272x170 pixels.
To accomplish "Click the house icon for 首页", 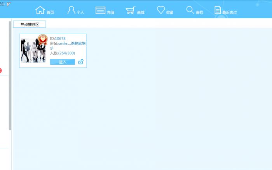I will (40, 10).
